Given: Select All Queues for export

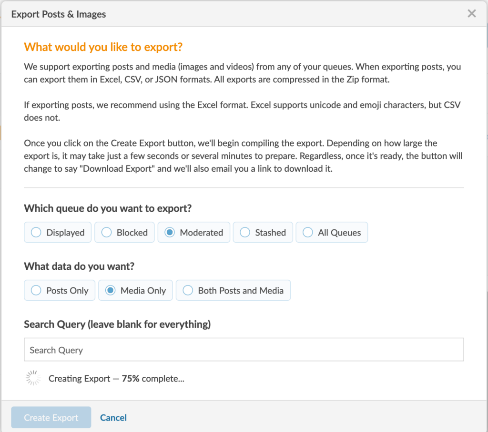Looking at the screenshot, I should [x=332, y=232].
